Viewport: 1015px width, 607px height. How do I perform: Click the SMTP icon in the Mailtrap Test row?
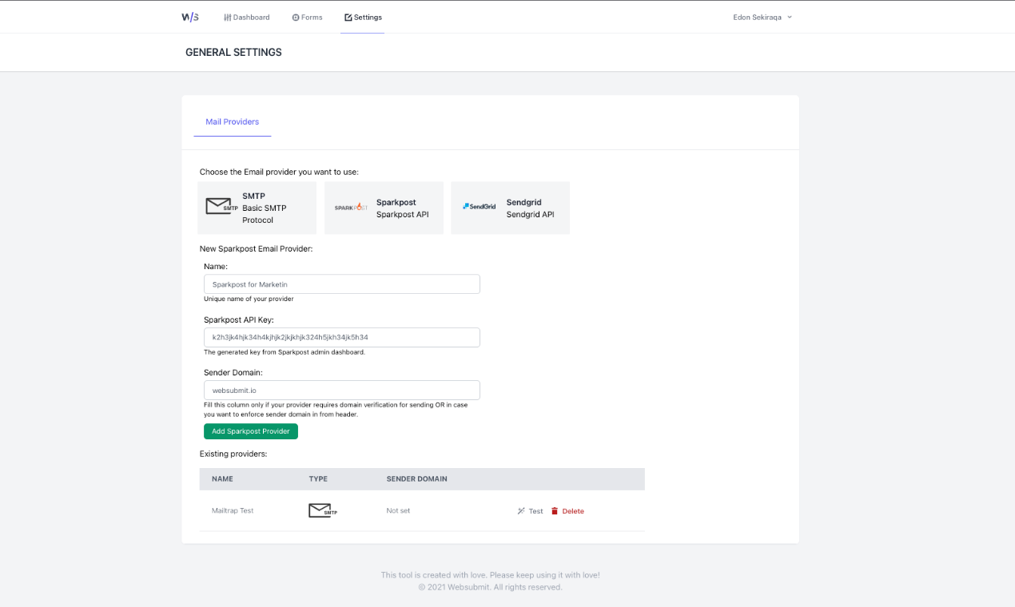pyautogui.click(x=321, y=509)
